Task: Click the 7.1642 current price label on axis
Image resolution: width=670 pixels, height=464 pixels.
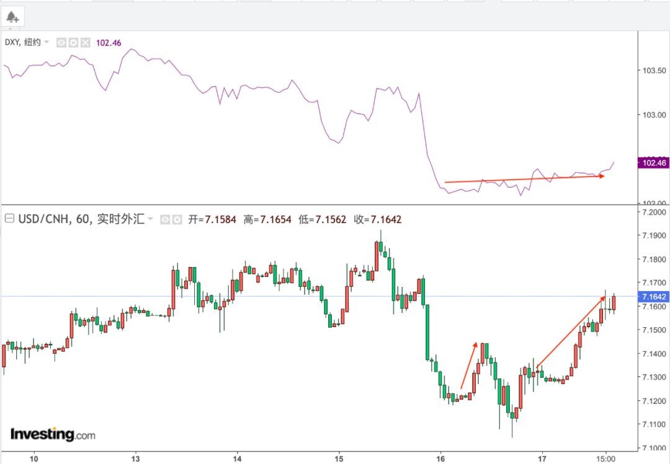Action: click(x=654, y=297)
